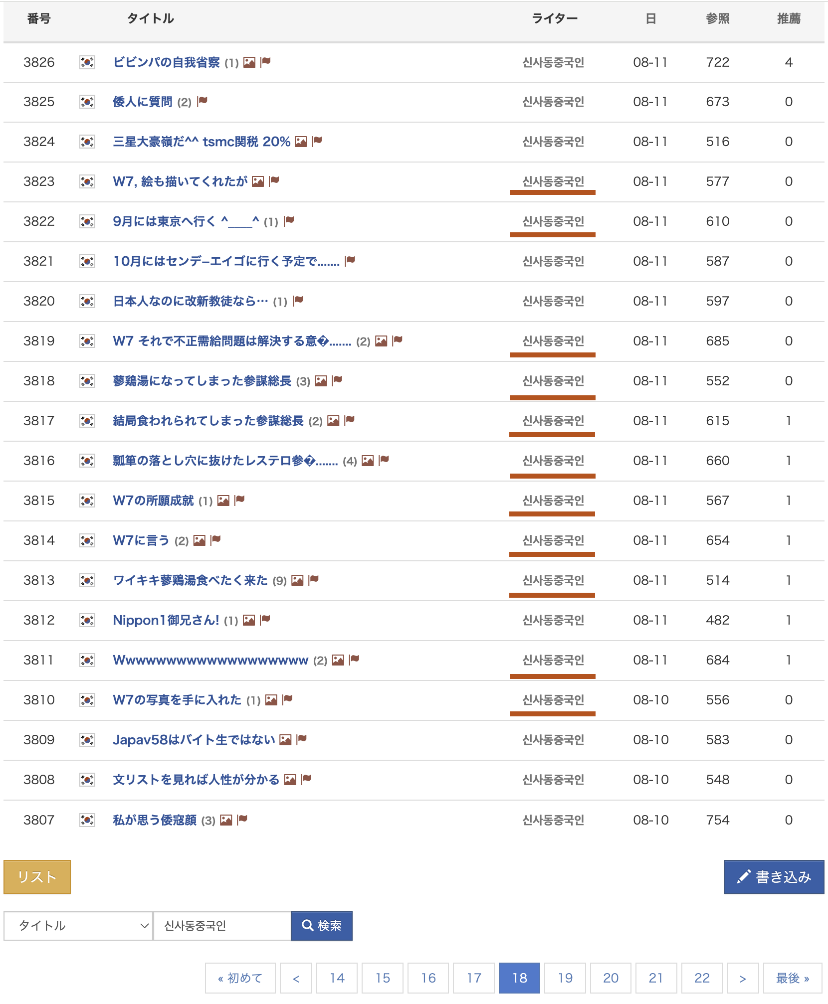Click the flag icon beside Nippon1御兄さん!

click(x=265, y=620)
